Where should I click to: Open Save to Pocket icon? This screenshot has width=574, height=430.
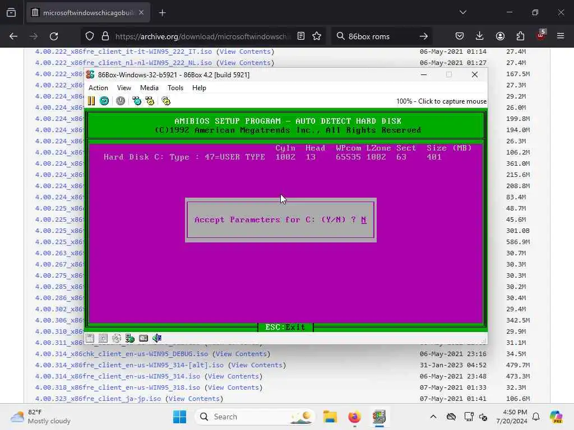coord(460,36)
